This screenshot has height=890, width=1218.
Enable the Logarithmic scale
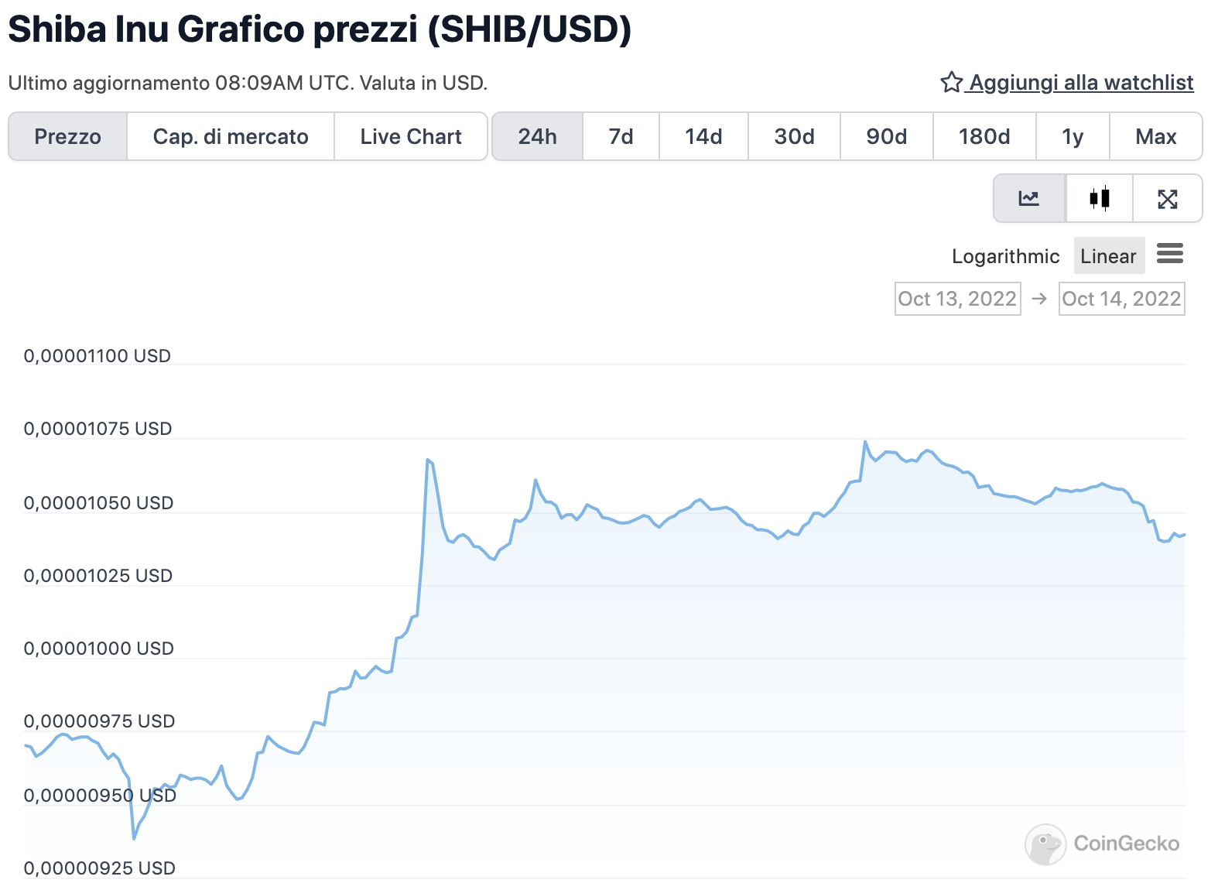1005,256
